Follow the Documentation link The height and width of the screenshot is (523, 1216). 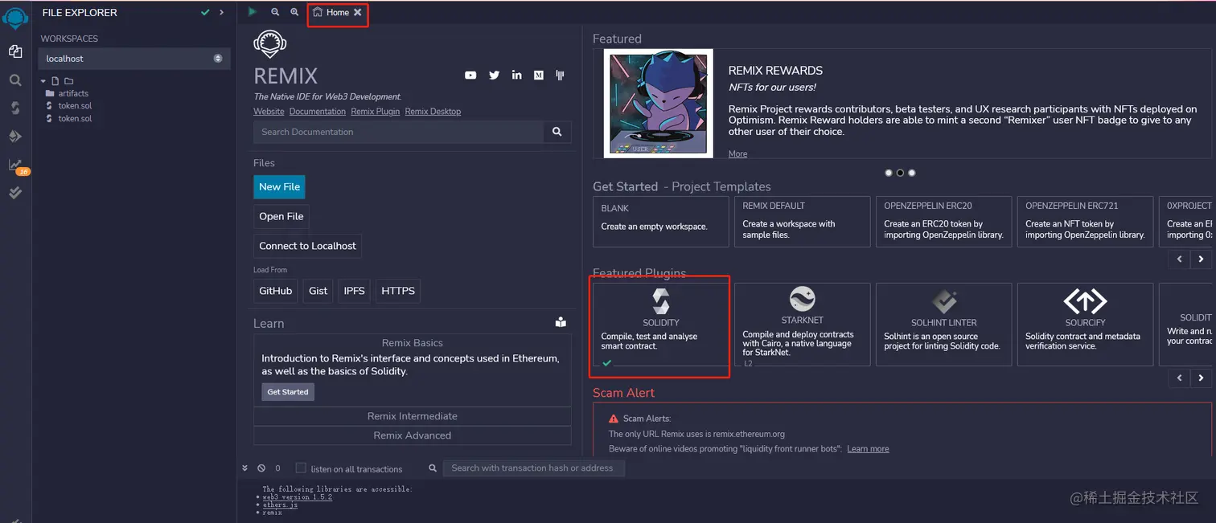318,112
